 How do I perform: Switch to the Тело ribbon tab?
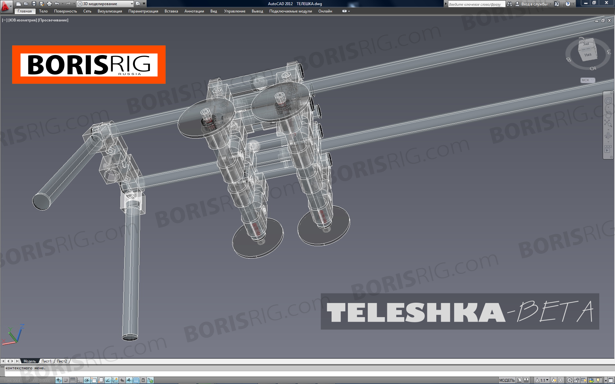pos(43,11)
